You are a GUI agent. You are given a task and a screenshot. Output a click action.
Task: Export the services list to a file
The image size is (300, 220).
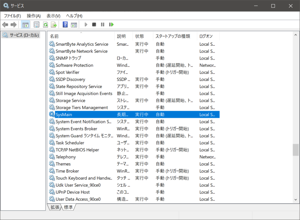[x=54, y=24]
